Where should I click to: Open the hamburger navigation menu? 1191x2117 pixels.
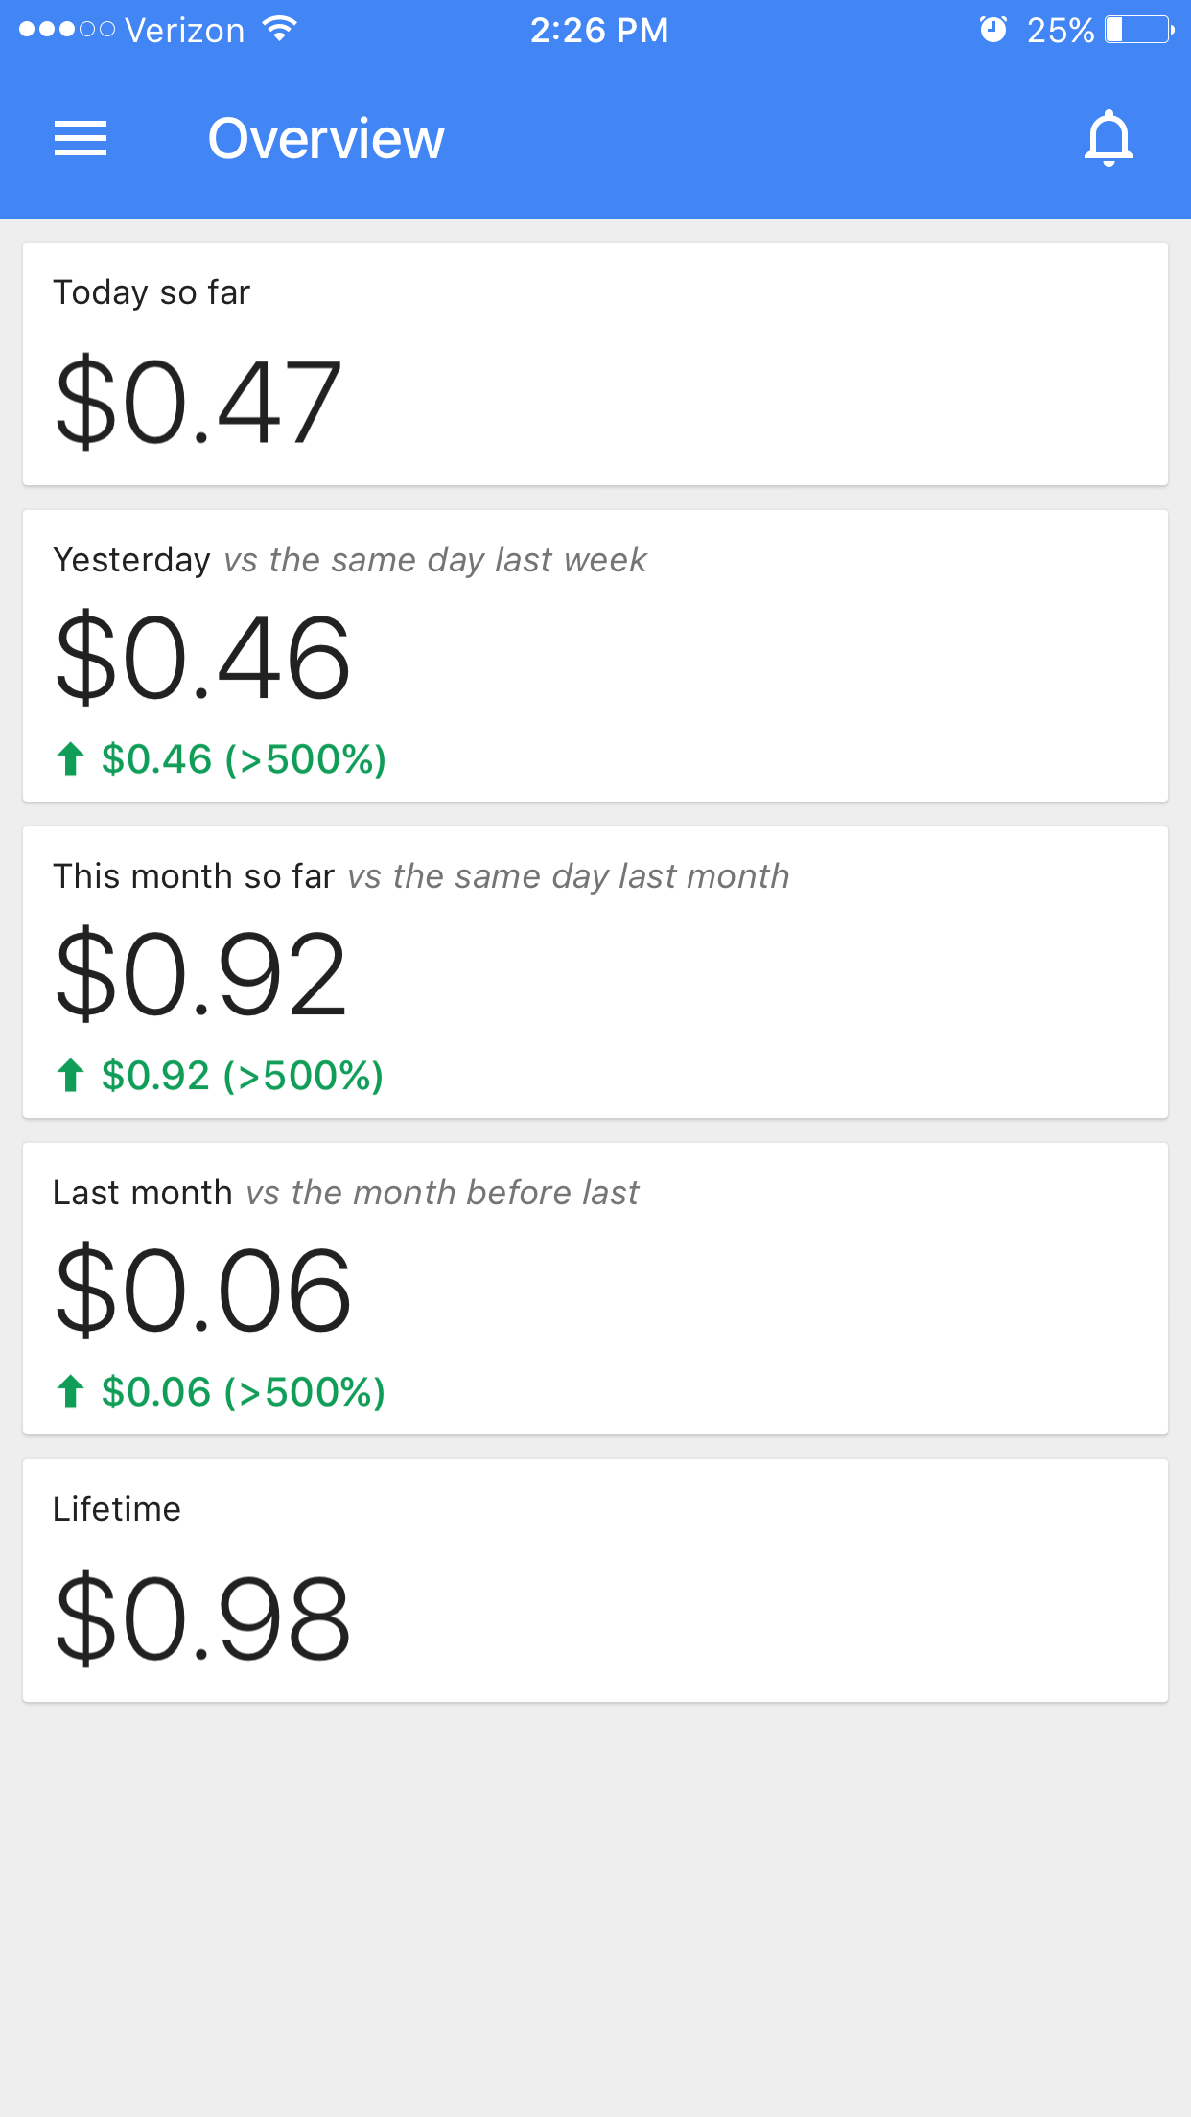(81, 138)
